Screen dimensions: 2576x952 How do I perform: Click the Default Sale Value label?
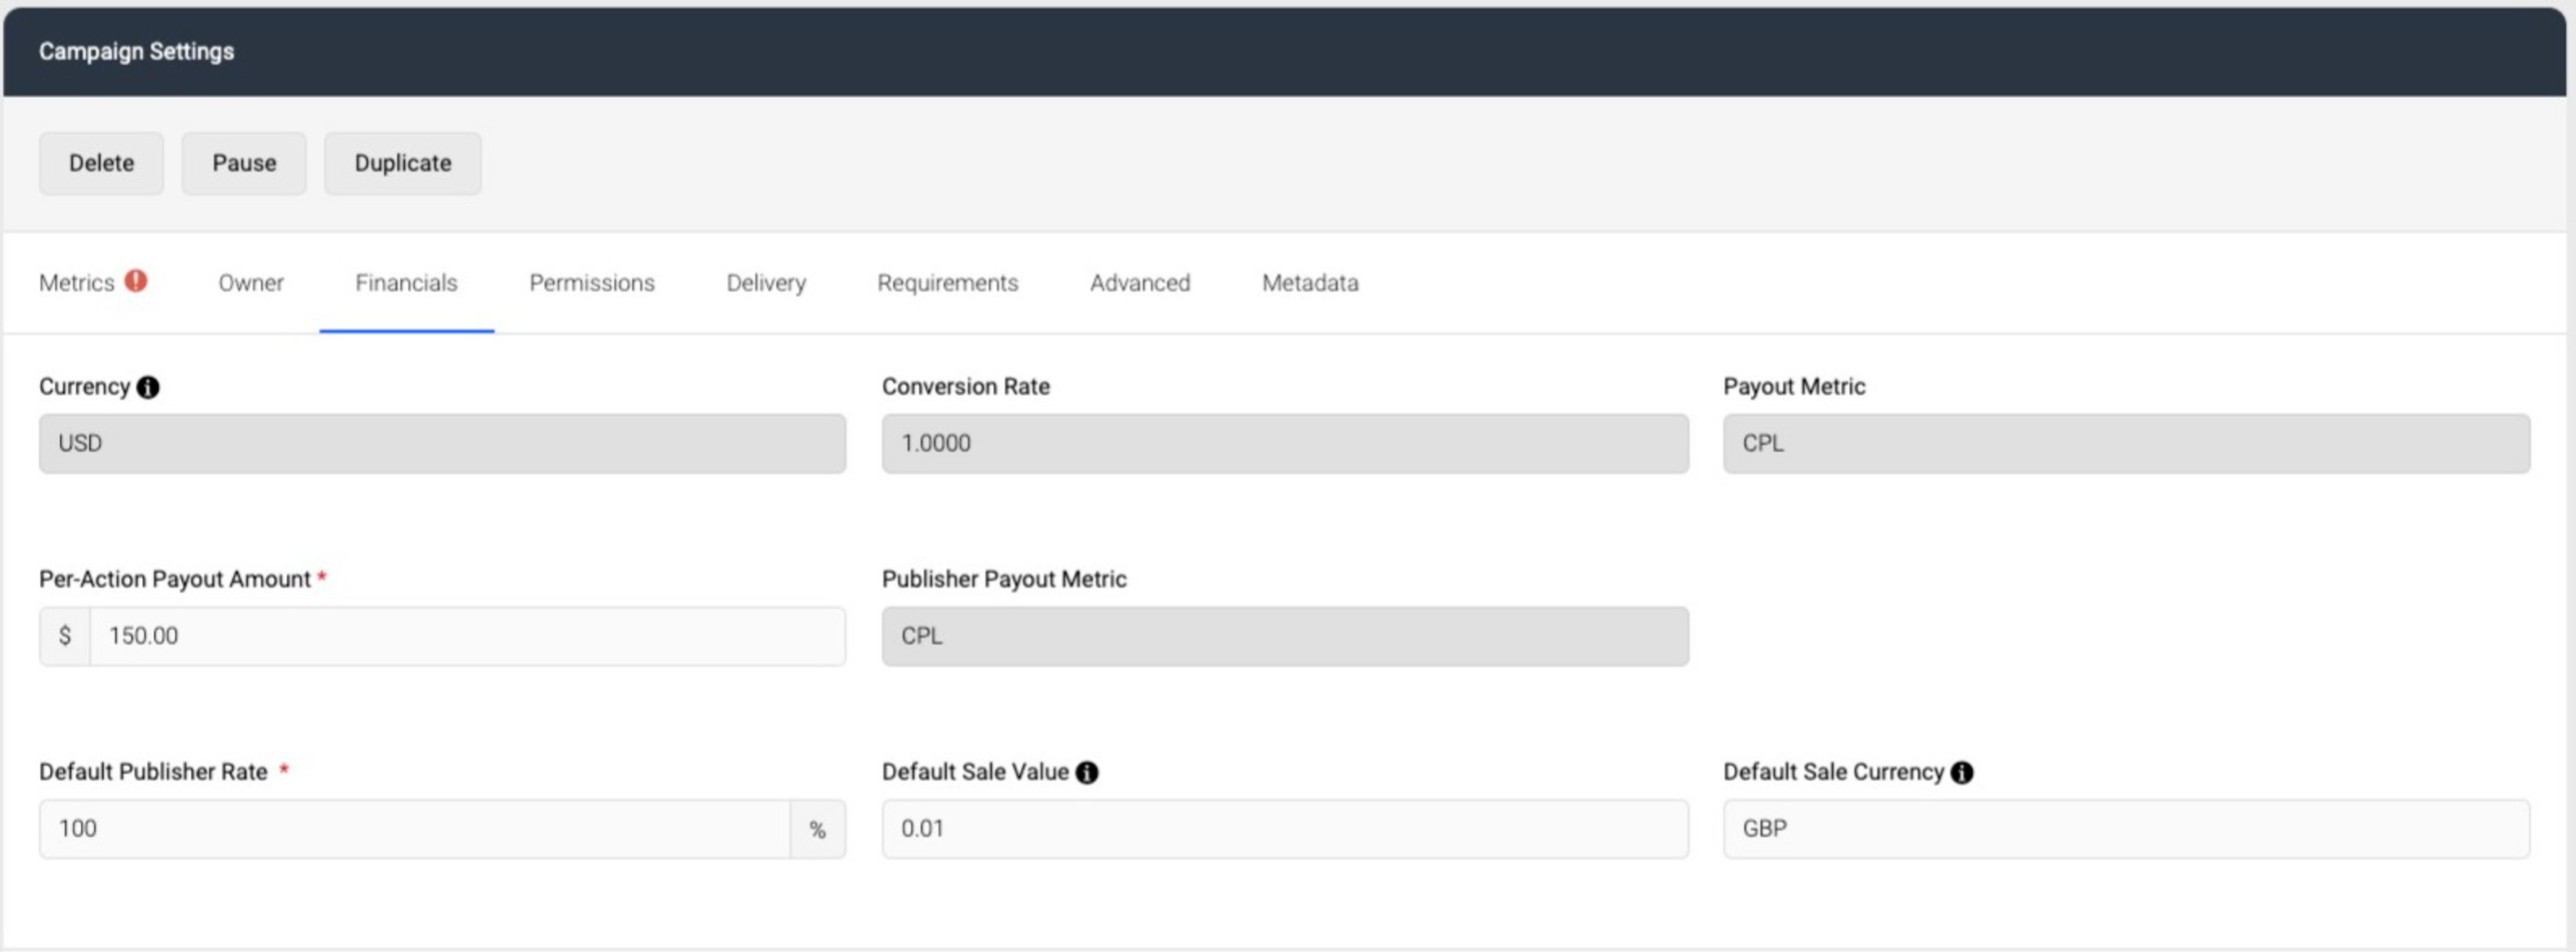pyautogui.click(x=975, y=772)
